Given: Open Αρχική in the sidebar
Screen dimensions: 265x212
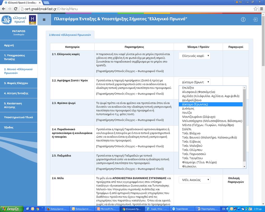Looking at the screenshot, I should (x=19, y=45).
